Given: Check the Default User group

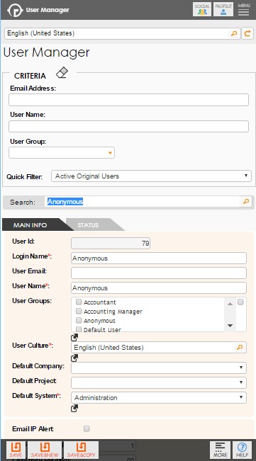Looking at the screenshot, I should (x=79, y=329).
